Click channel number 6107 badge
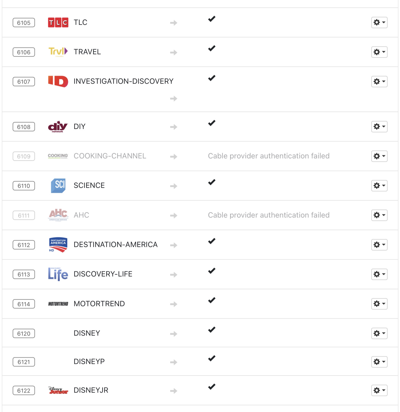The height and width of the screenshot is (412, 400). pos(24,82)
